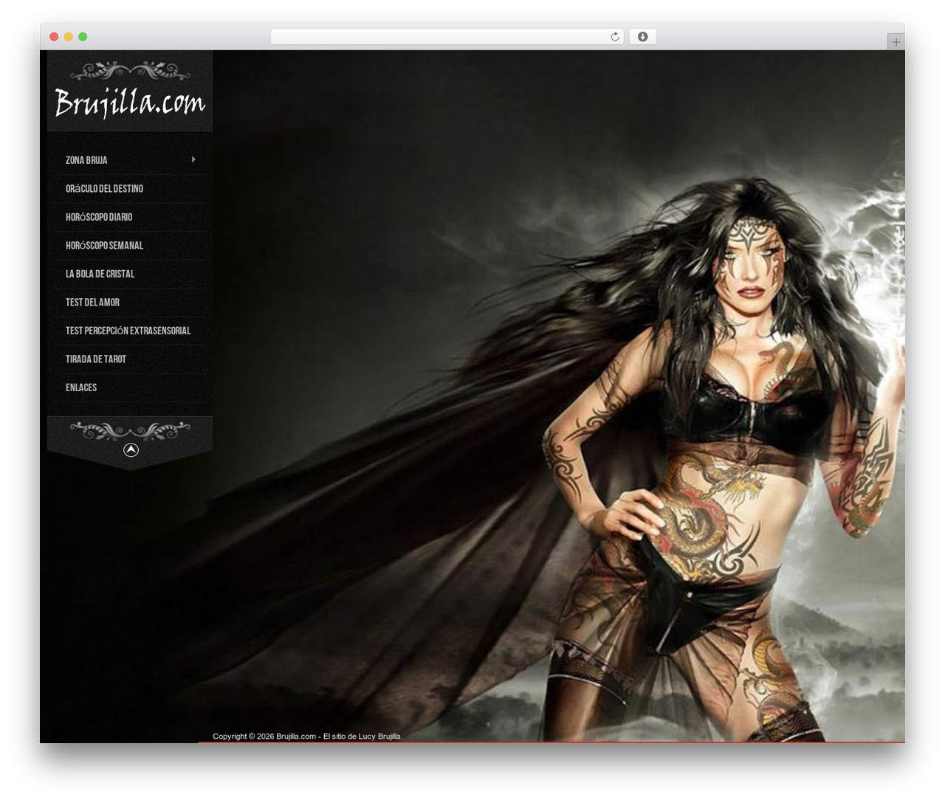
Task: Click the Brujilla.com logo
Action: [x=130, y=102]
